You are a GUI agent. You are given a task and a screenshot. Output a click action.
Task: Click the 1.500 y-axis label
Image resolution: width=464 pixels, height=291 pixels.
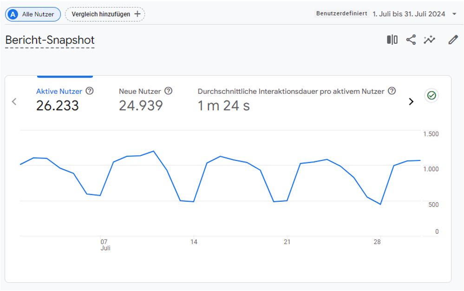tap(431, 134)
